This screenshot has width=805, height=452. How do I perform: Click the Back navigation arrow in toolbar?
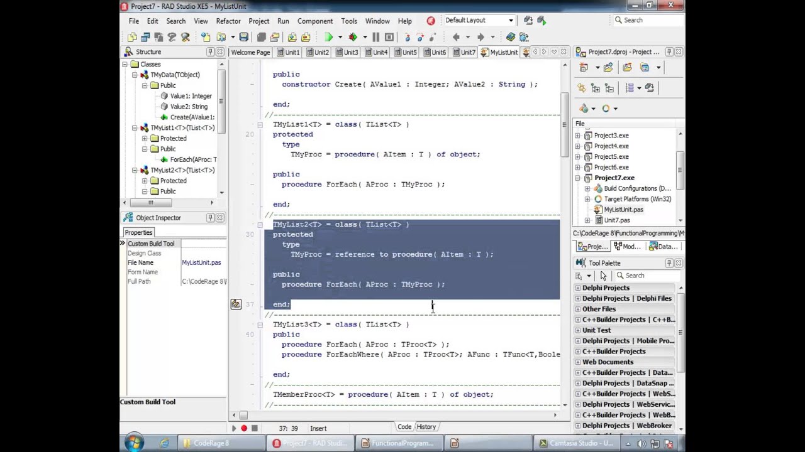coord(457,37)
